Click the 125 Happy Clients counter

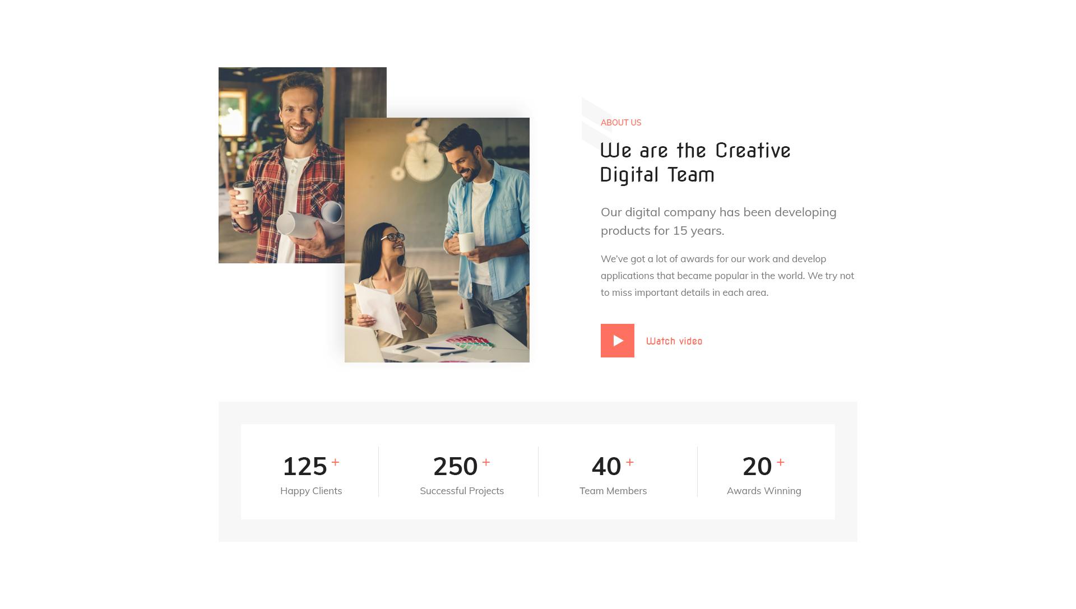311,475
